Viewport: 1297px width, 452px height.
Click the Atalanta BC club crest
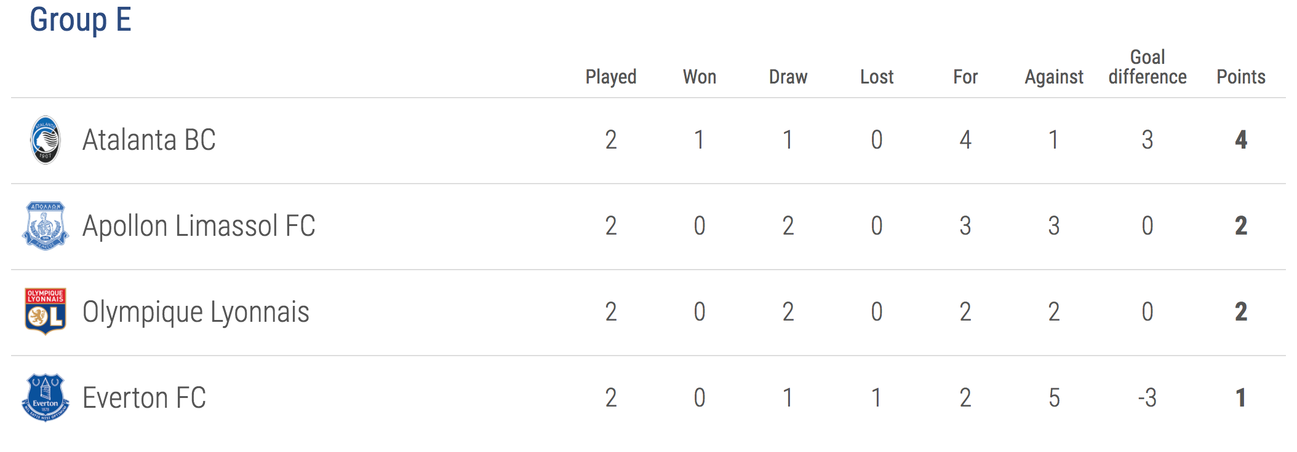coord(46,140)
